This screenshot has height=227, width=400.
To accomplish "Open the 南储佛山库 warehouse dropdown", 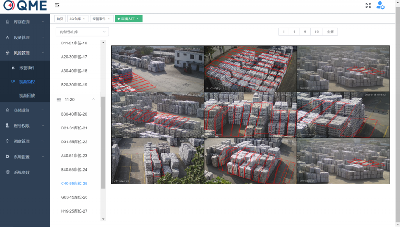I will pyautogui.click(x=82, y=32).
